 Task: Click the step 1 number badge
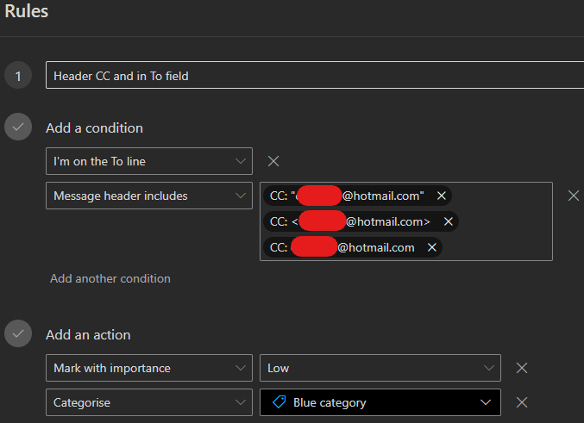tap(18, 75)
